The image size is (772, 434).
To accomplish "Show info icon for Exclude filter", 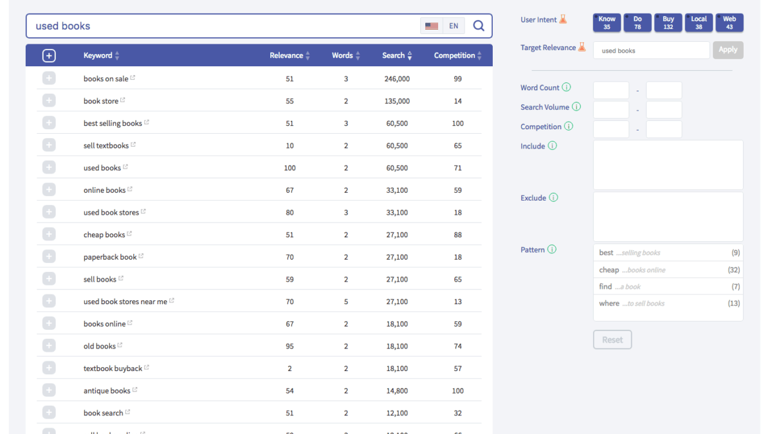I will point(553,197).
